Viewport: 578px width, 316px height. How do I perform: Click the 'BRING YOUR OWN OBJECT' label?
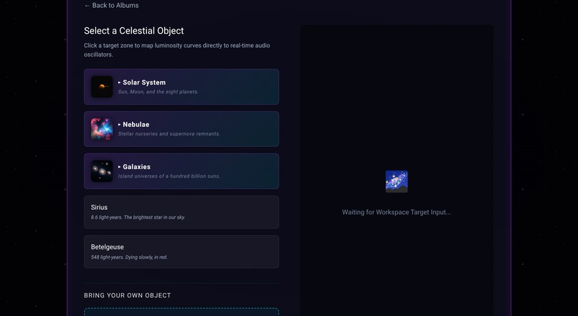(128, 295)
